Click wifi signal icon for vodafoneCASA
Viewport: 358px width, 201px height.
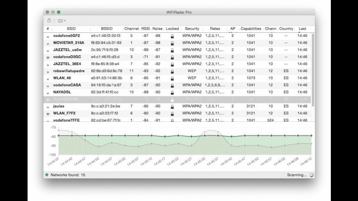click(48, 86)
